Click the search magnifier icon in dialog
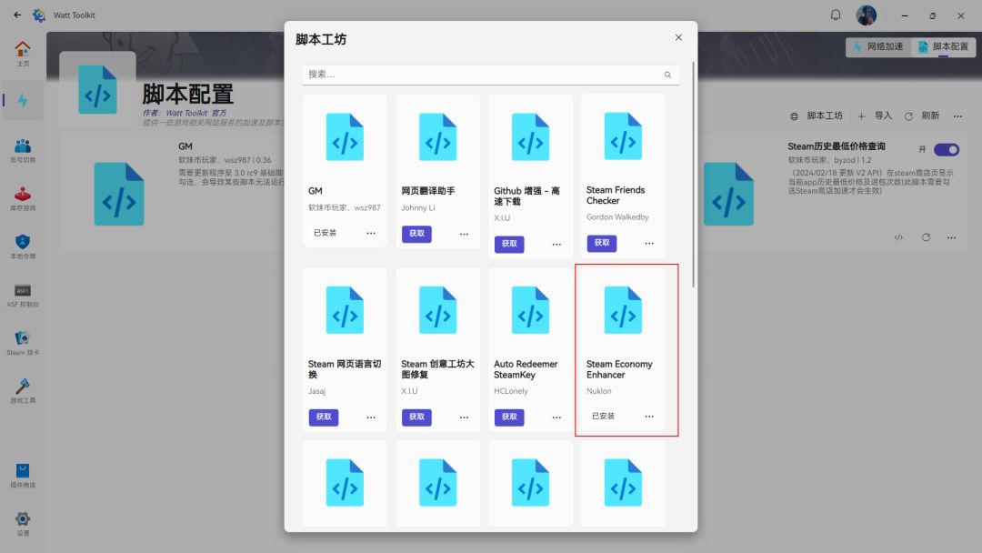The height and width of the screenshot is (553, 982). pos(667,75)
